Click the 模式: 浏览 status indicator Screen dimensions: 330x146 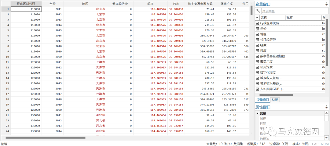[x=300, y=144]
